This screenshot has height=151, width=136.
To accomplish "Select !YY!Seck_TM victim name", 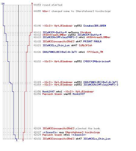I will pyautogui.click(x=95, y=52).
